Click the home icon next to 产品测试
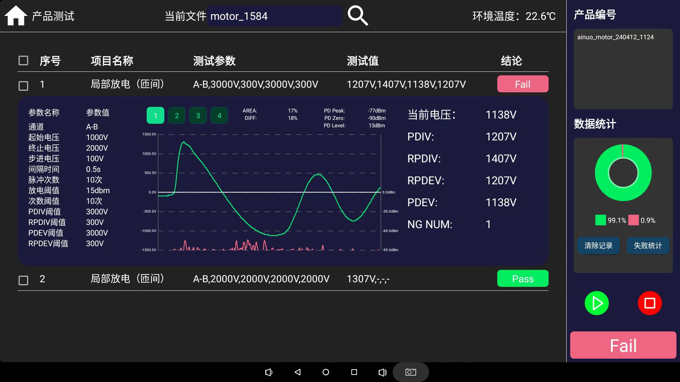Viewport: 680px width, 382px height. pyautogui.click(x=16, y=15)
